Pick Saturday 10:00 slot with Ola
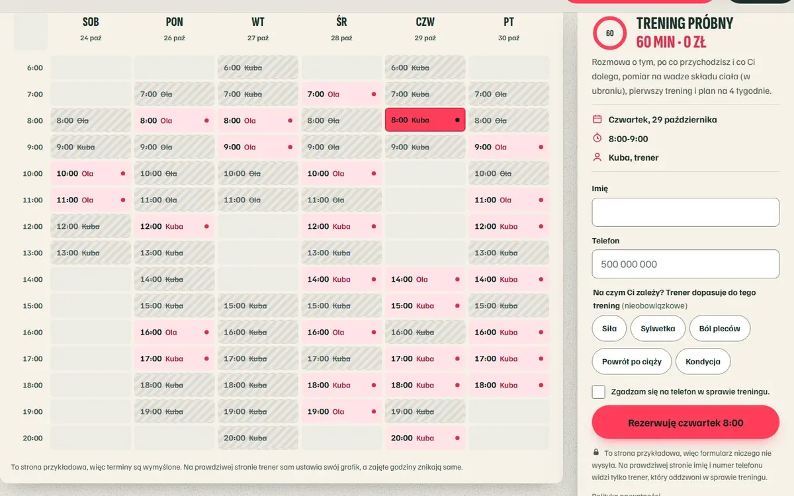This screenshot has height=496, width=794. point(91,173)
